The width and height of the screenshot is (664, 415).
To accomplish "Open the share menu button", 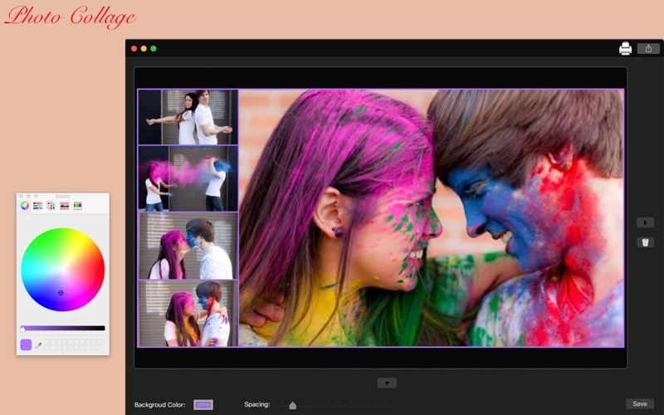I will click(x=648, y=49).
